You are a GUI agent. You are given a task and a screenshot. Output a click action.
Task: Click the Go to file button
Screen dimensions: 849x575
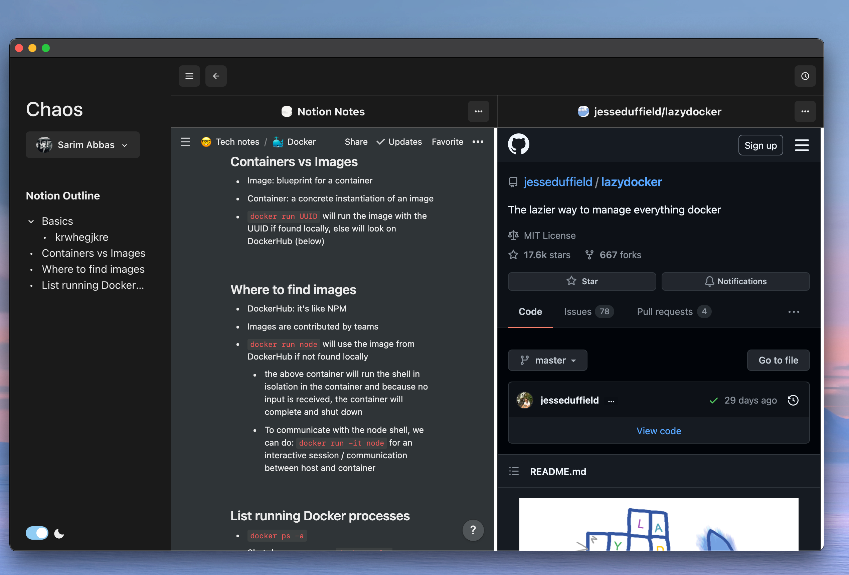coord(778,360)
